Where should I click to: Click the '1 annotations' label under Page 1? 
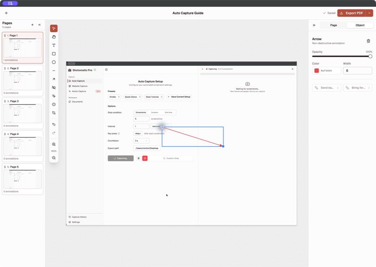(x=10, y=60)
